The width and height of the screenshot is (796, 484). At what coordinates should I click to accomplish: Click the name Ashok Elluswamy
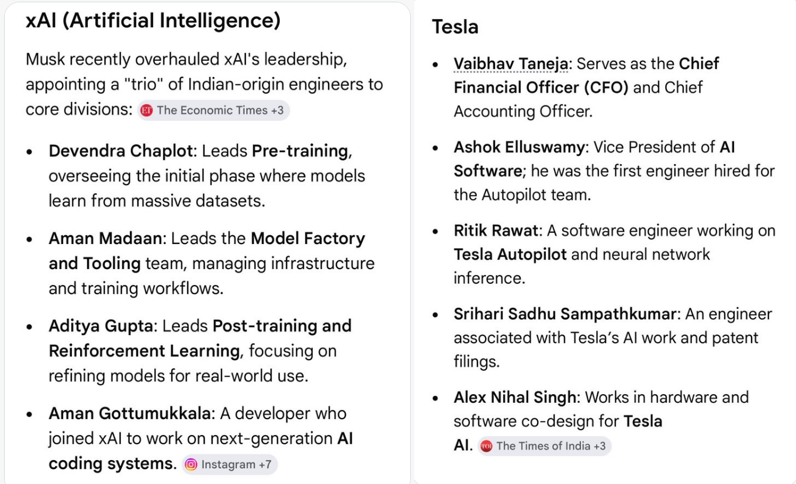tap(518, 147)
